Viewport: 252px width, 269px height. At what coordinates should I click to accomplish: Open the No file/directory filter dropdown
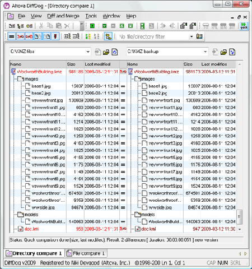point(192,36)
